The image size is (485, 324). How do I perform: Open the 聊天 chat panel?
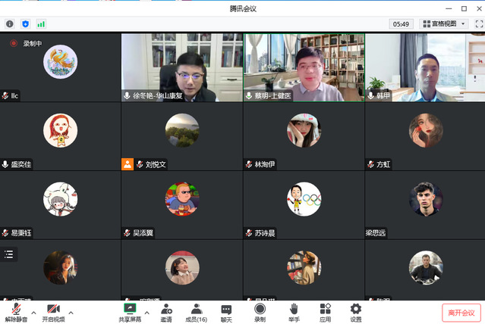click(x=226, y=312)
